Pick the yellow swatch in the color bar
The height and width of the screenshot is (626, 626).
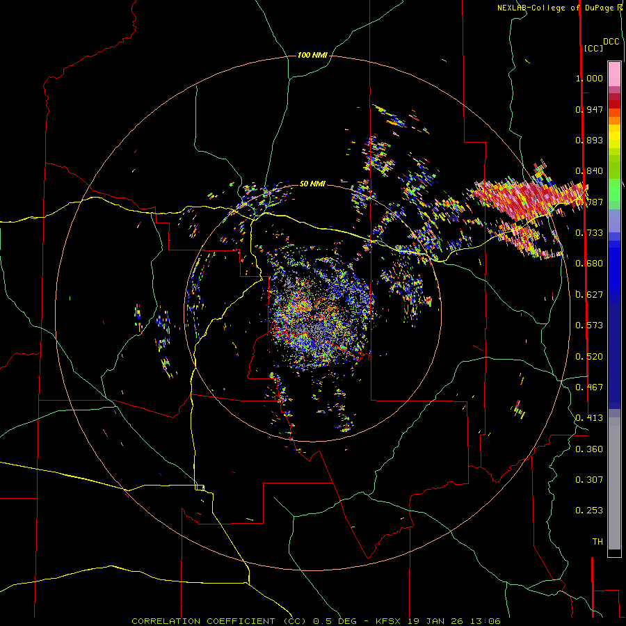[614, 137]
